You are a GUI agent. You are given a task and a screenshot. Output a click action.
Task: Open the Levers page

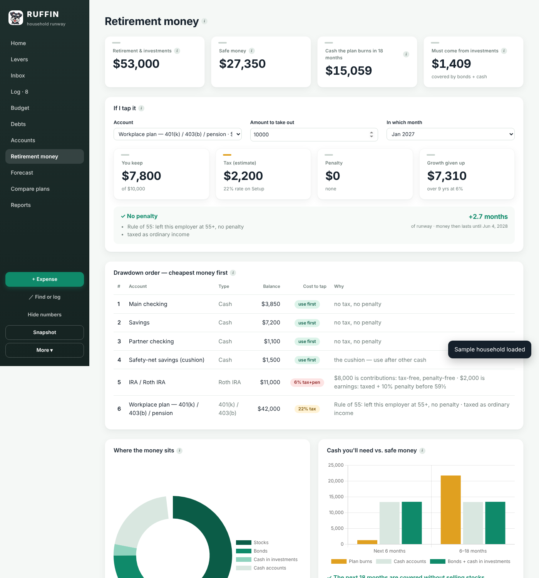[45, 59]
